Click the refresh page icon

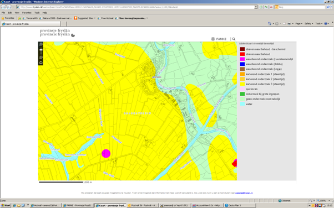click(266, 7)
